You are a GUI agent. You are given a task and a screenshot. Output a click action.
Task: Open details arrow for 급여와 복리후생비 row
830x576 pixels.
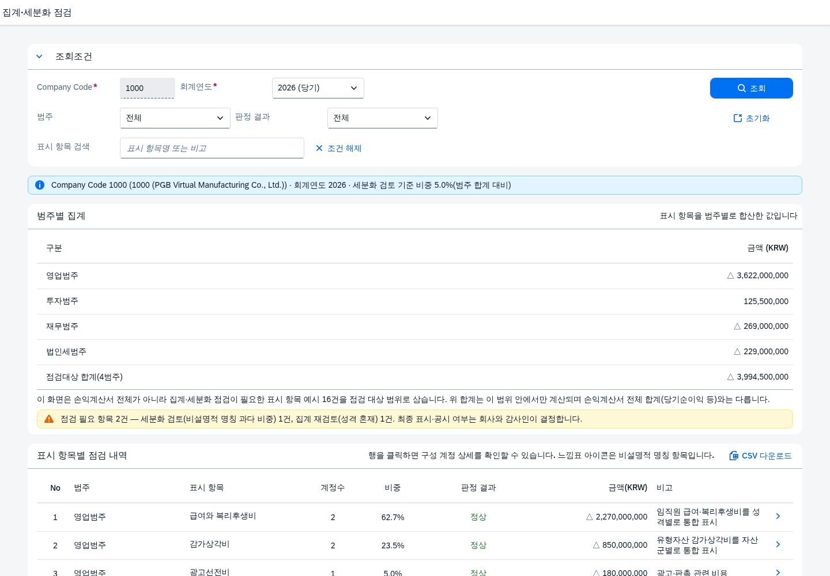(778, 516)
